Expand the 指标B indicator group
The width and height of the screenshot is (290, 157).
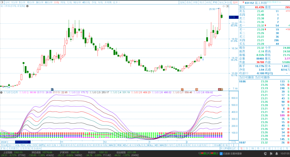click(217, 145)
